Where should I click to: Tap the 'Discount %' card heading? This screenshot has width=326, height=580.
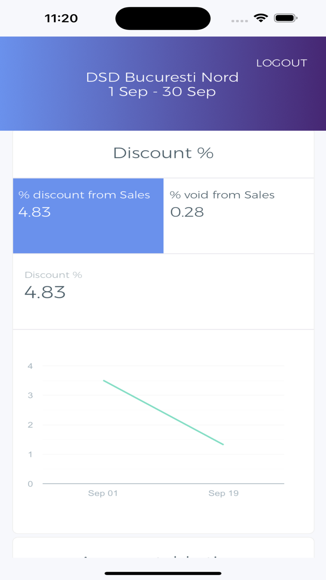pyautogui.click(x=163, y=153)
